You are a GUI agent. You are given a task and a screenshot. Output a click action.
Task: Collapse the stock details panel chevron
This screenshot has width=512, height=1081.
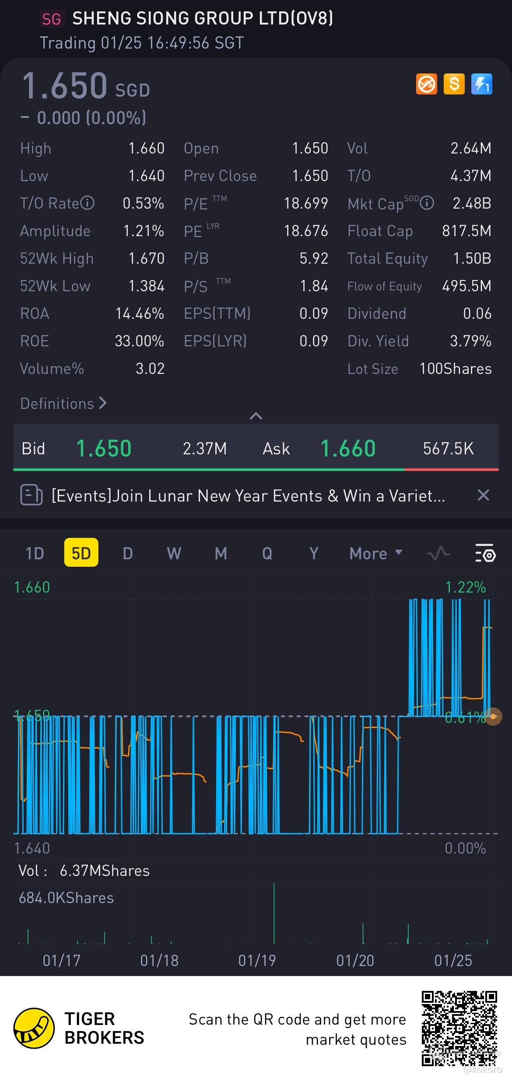click(x=256, y=416)
